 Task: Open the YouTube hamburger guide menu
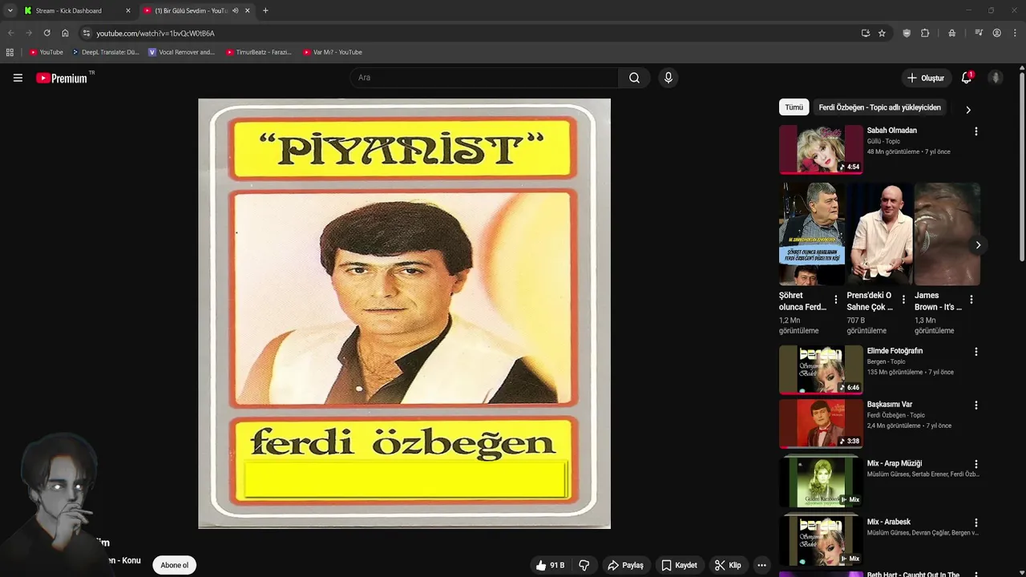(x=18, y=78)
